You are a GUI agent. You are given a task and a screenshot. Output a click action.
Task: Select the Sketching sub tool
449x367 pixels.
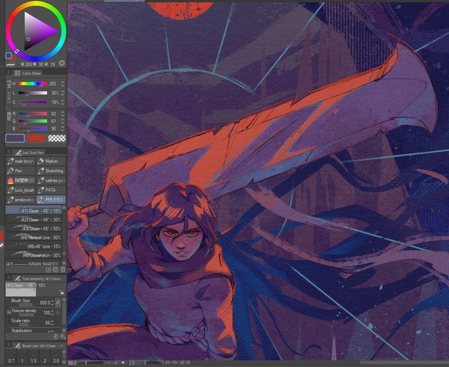(51, 171)
